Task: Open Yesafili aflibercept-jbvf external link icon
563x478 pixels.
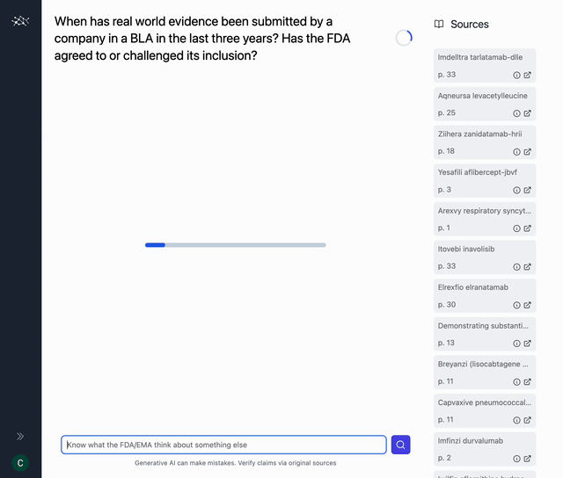Action: 528,190
